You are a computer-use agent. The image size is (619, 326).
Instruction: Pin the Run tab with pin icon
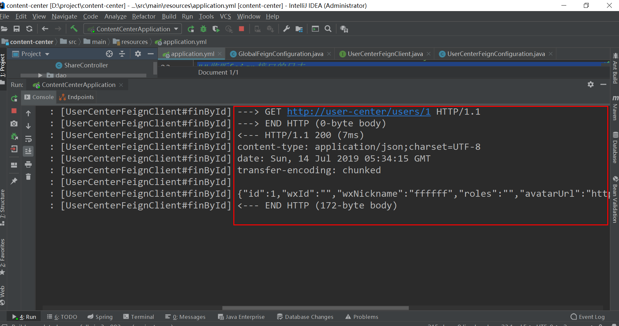pos(14,181)
